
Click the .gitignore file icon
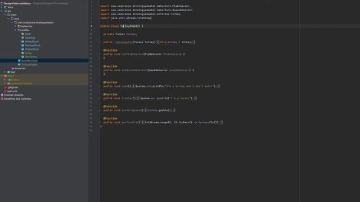[6, 88]
